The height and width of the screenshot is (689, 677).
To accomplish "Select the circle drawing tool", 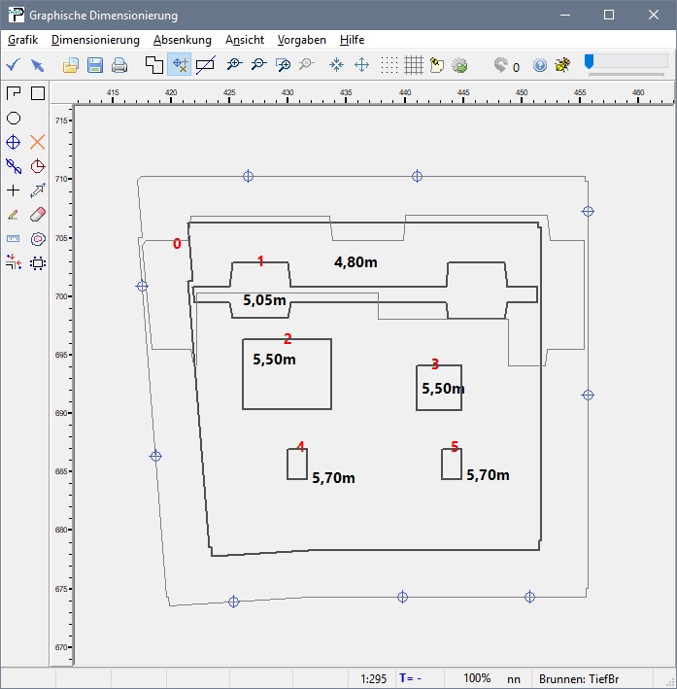I will (x=14, y=118).
